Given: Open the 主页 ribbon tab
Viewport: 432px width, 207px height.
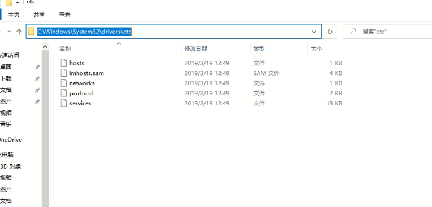Looking at the screenshot, I should tap(14, 15).
